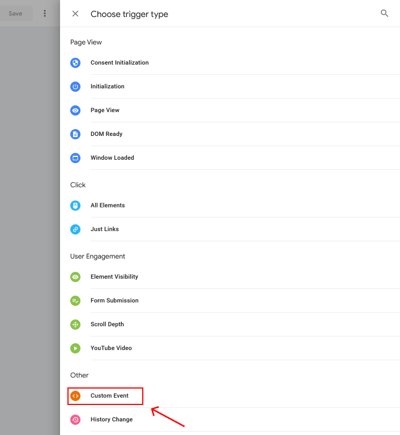Select the Page View trigger row
The height and width of the screenshot is (435, 400).
235,110
